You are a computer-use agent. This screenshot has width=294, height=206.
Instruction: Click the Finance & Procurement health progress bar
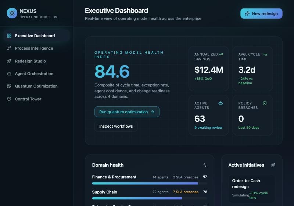(150, 183)
